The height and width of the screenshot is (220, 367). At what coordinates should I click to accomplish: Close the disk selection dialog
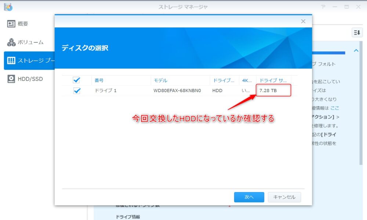tap(303, 21)
